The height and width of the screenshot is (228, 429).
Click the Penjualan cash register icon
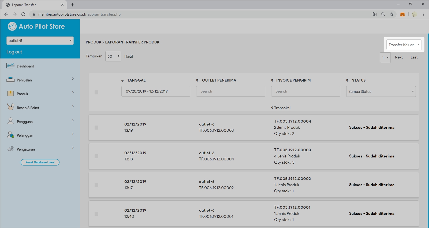pos(10,80)
